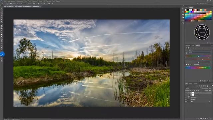The height and width of the screenshot is (120, 213).
Task: Open the Окно (Window) menu
Action: (54, 1)
